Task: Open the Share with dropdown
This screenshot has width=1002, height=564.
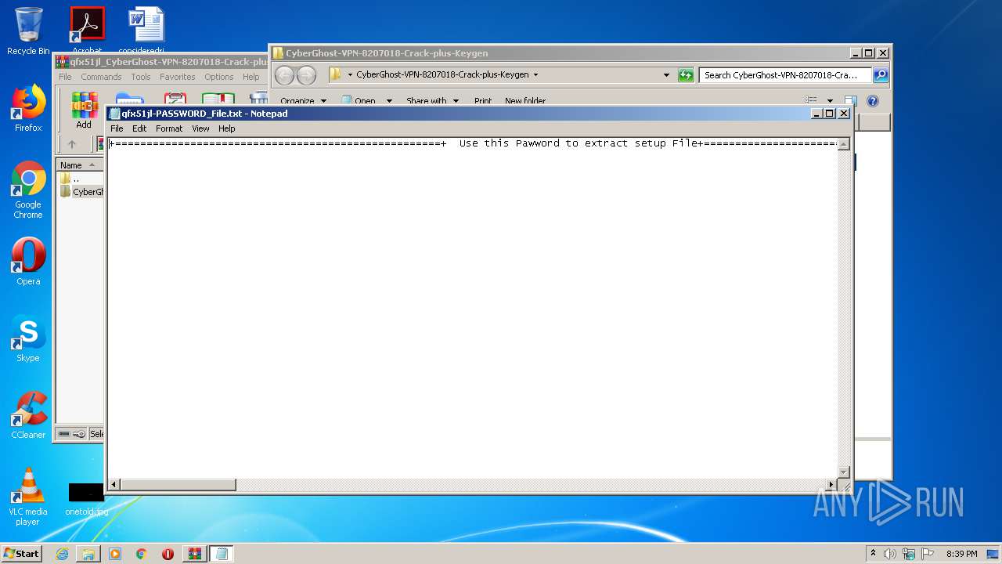Action: click(x=432, y=100)
